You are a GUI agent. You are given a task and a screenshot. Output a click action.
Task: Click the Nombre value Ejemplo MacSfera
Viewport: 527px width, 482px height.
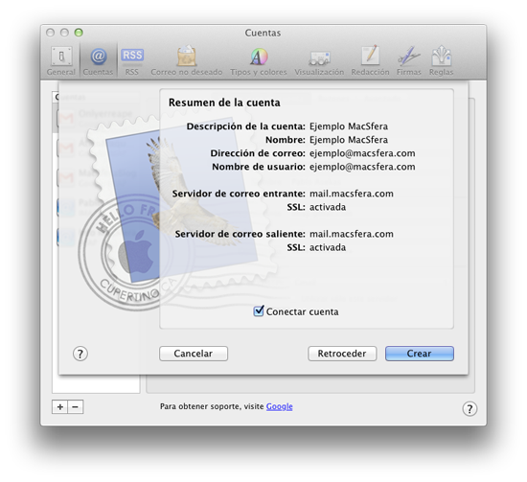[x=349, y=140]
